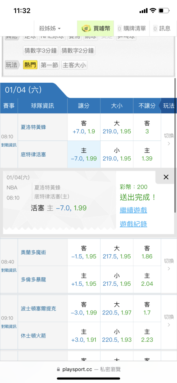
Task: Open 對戰資訊 for 08:10 game
Action: [x=9, y=145]
